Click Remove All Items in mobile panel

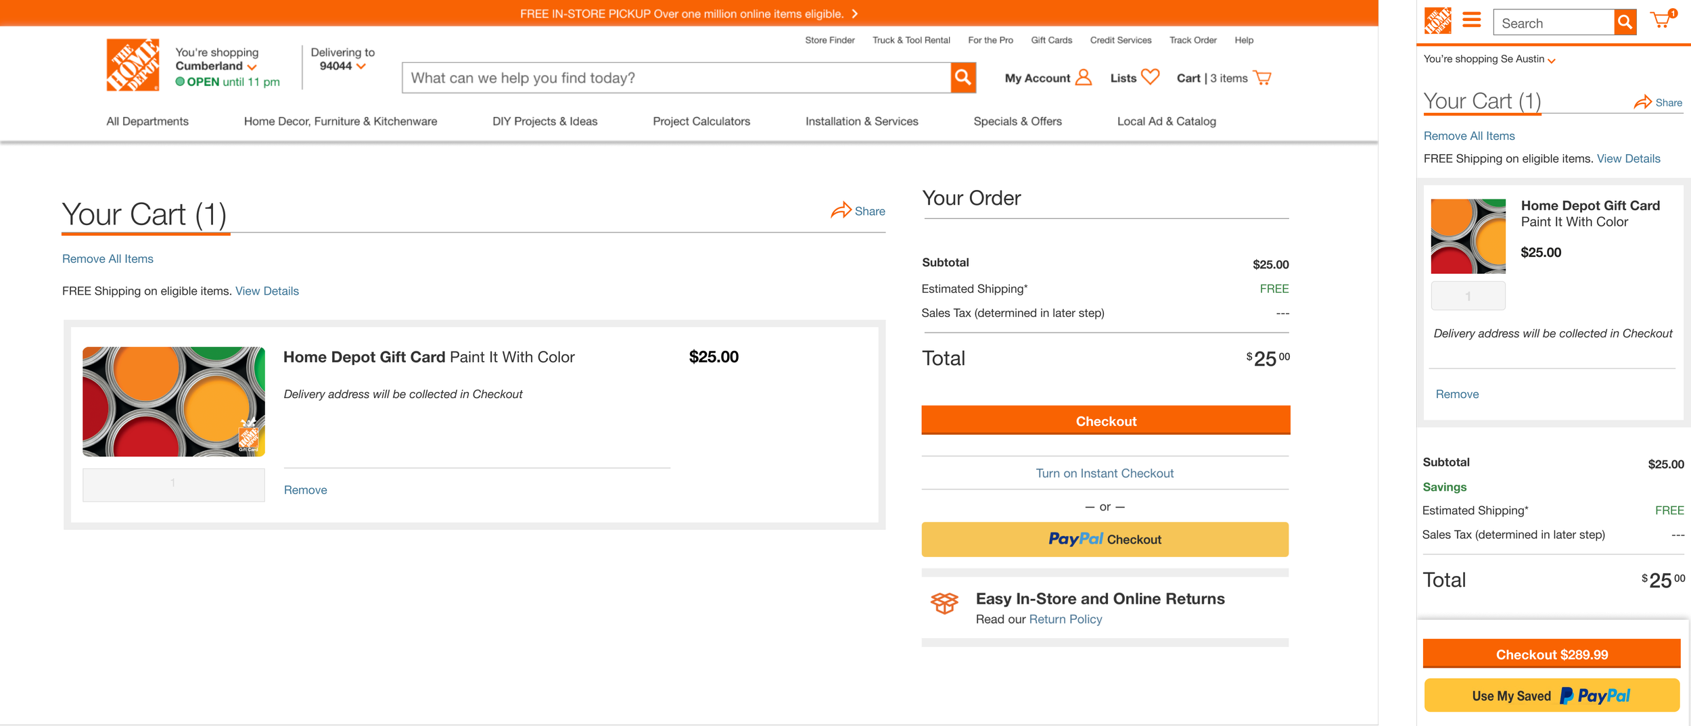coord(1469,136)
